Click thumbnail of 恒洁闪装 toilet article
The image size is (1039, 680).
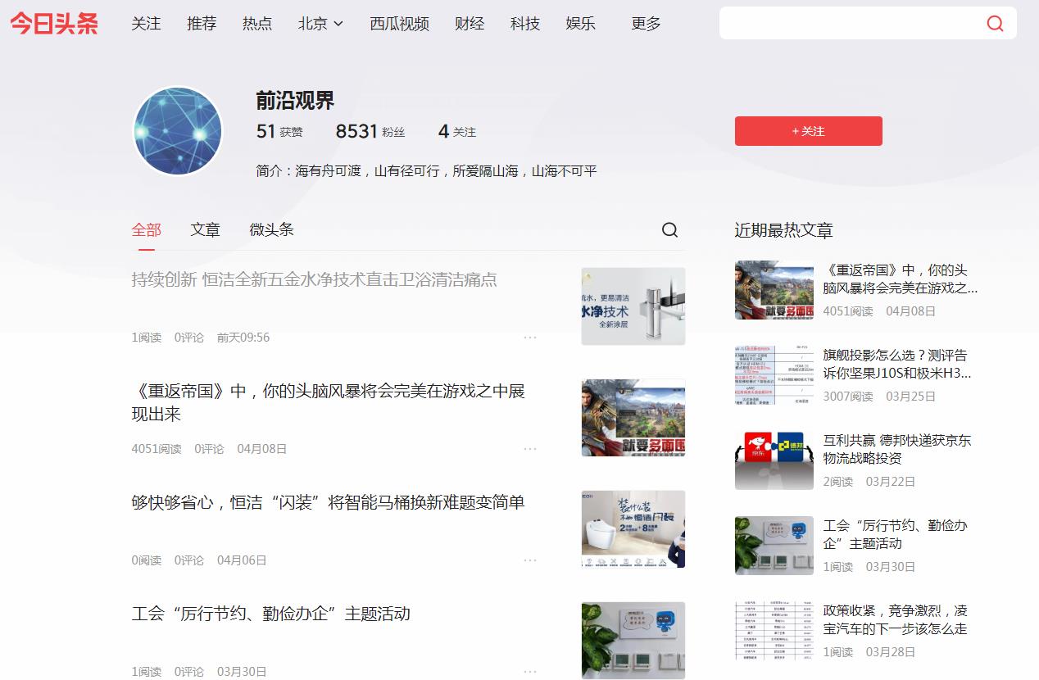pos(633,529)
